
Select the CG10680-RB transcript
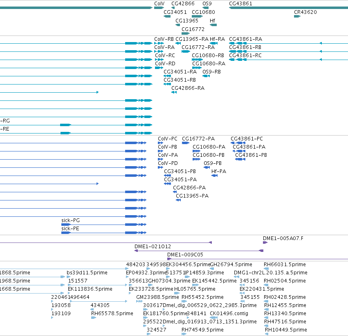(x=197, y=60)
